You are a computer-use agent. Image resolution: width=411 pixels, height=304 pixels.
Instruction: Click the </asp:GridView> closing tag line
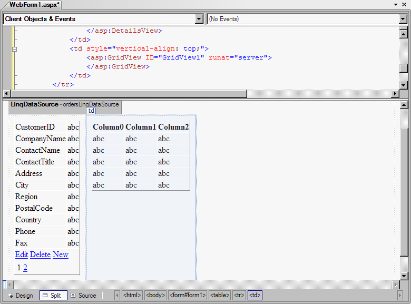click(x=118, y=66)
